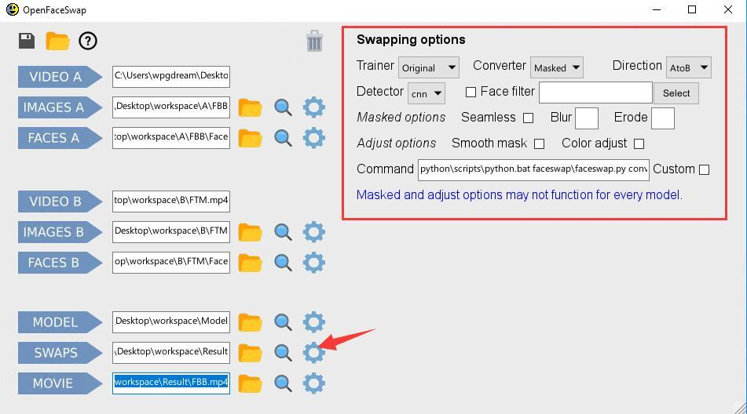Toggle the Seamless checkbox
Screen dimensions: 747x414
[x=528, y=118]
